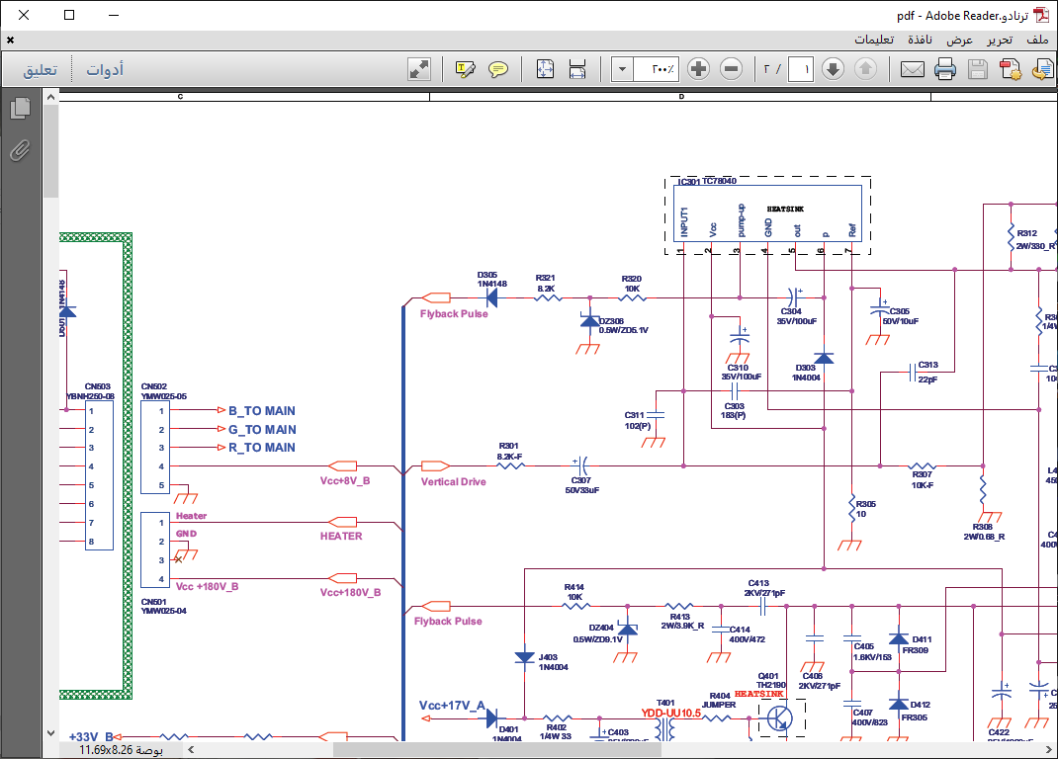
Task: Click the Q401 transistor label
Action: coord(768,676)
